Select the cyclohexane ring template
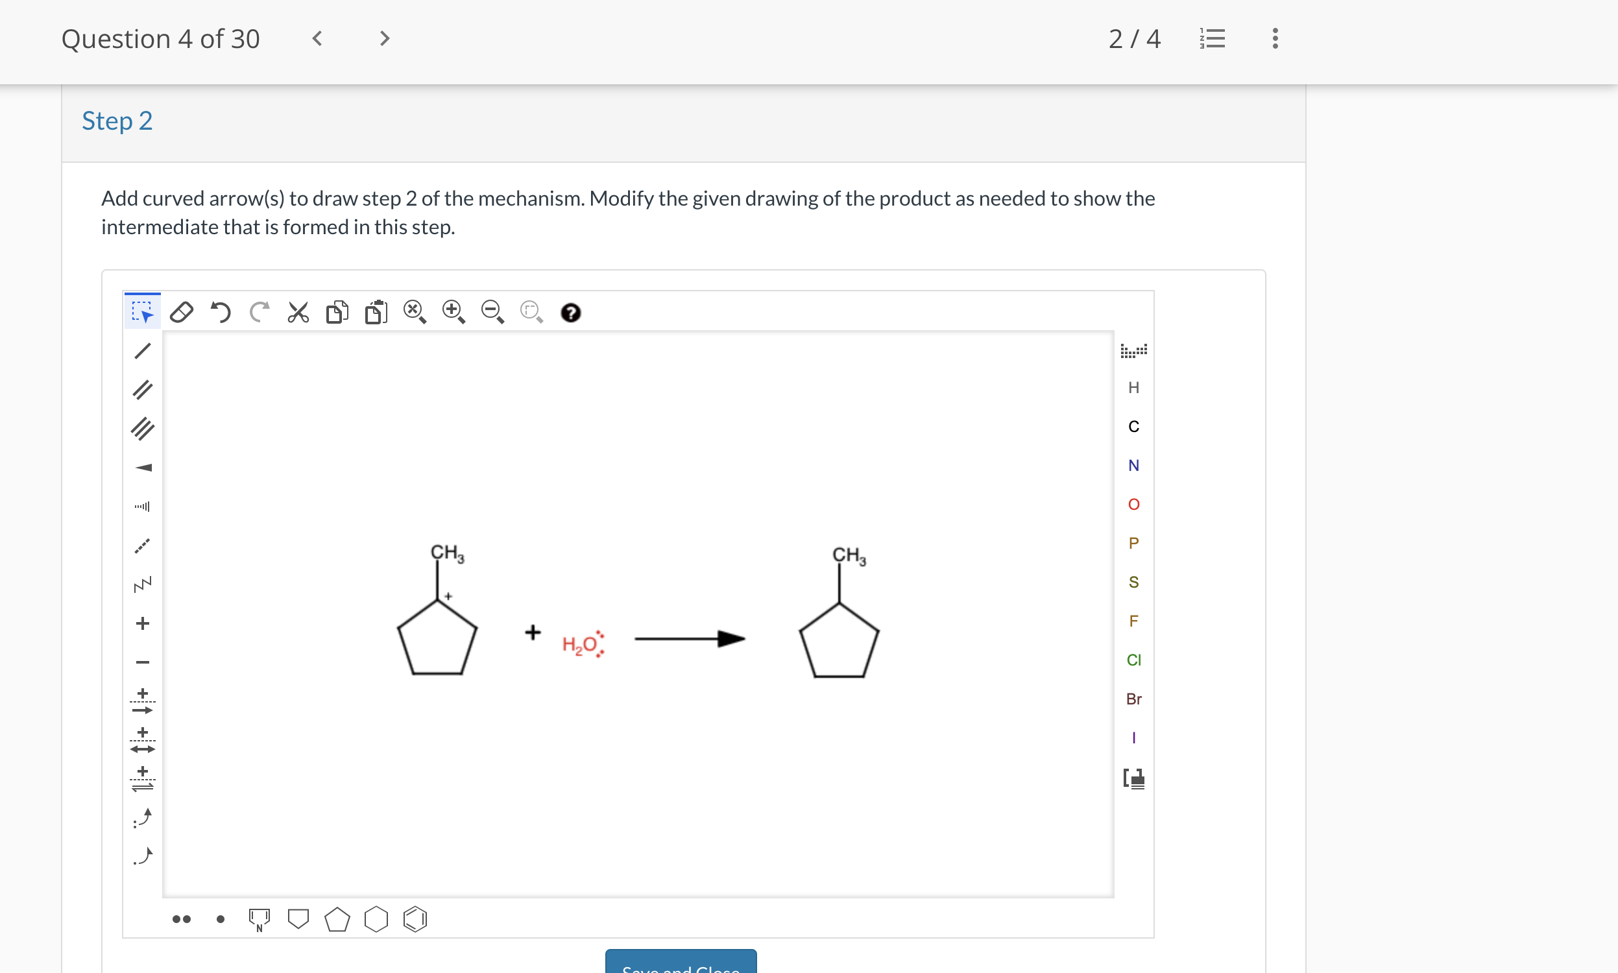This screenshot has height=973, width=1618. 376,919
